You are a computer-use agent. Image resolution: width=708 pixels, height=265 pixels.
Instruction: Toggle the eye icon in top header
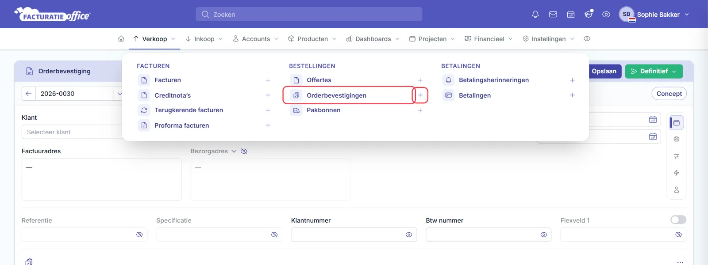tap(606, 15)
